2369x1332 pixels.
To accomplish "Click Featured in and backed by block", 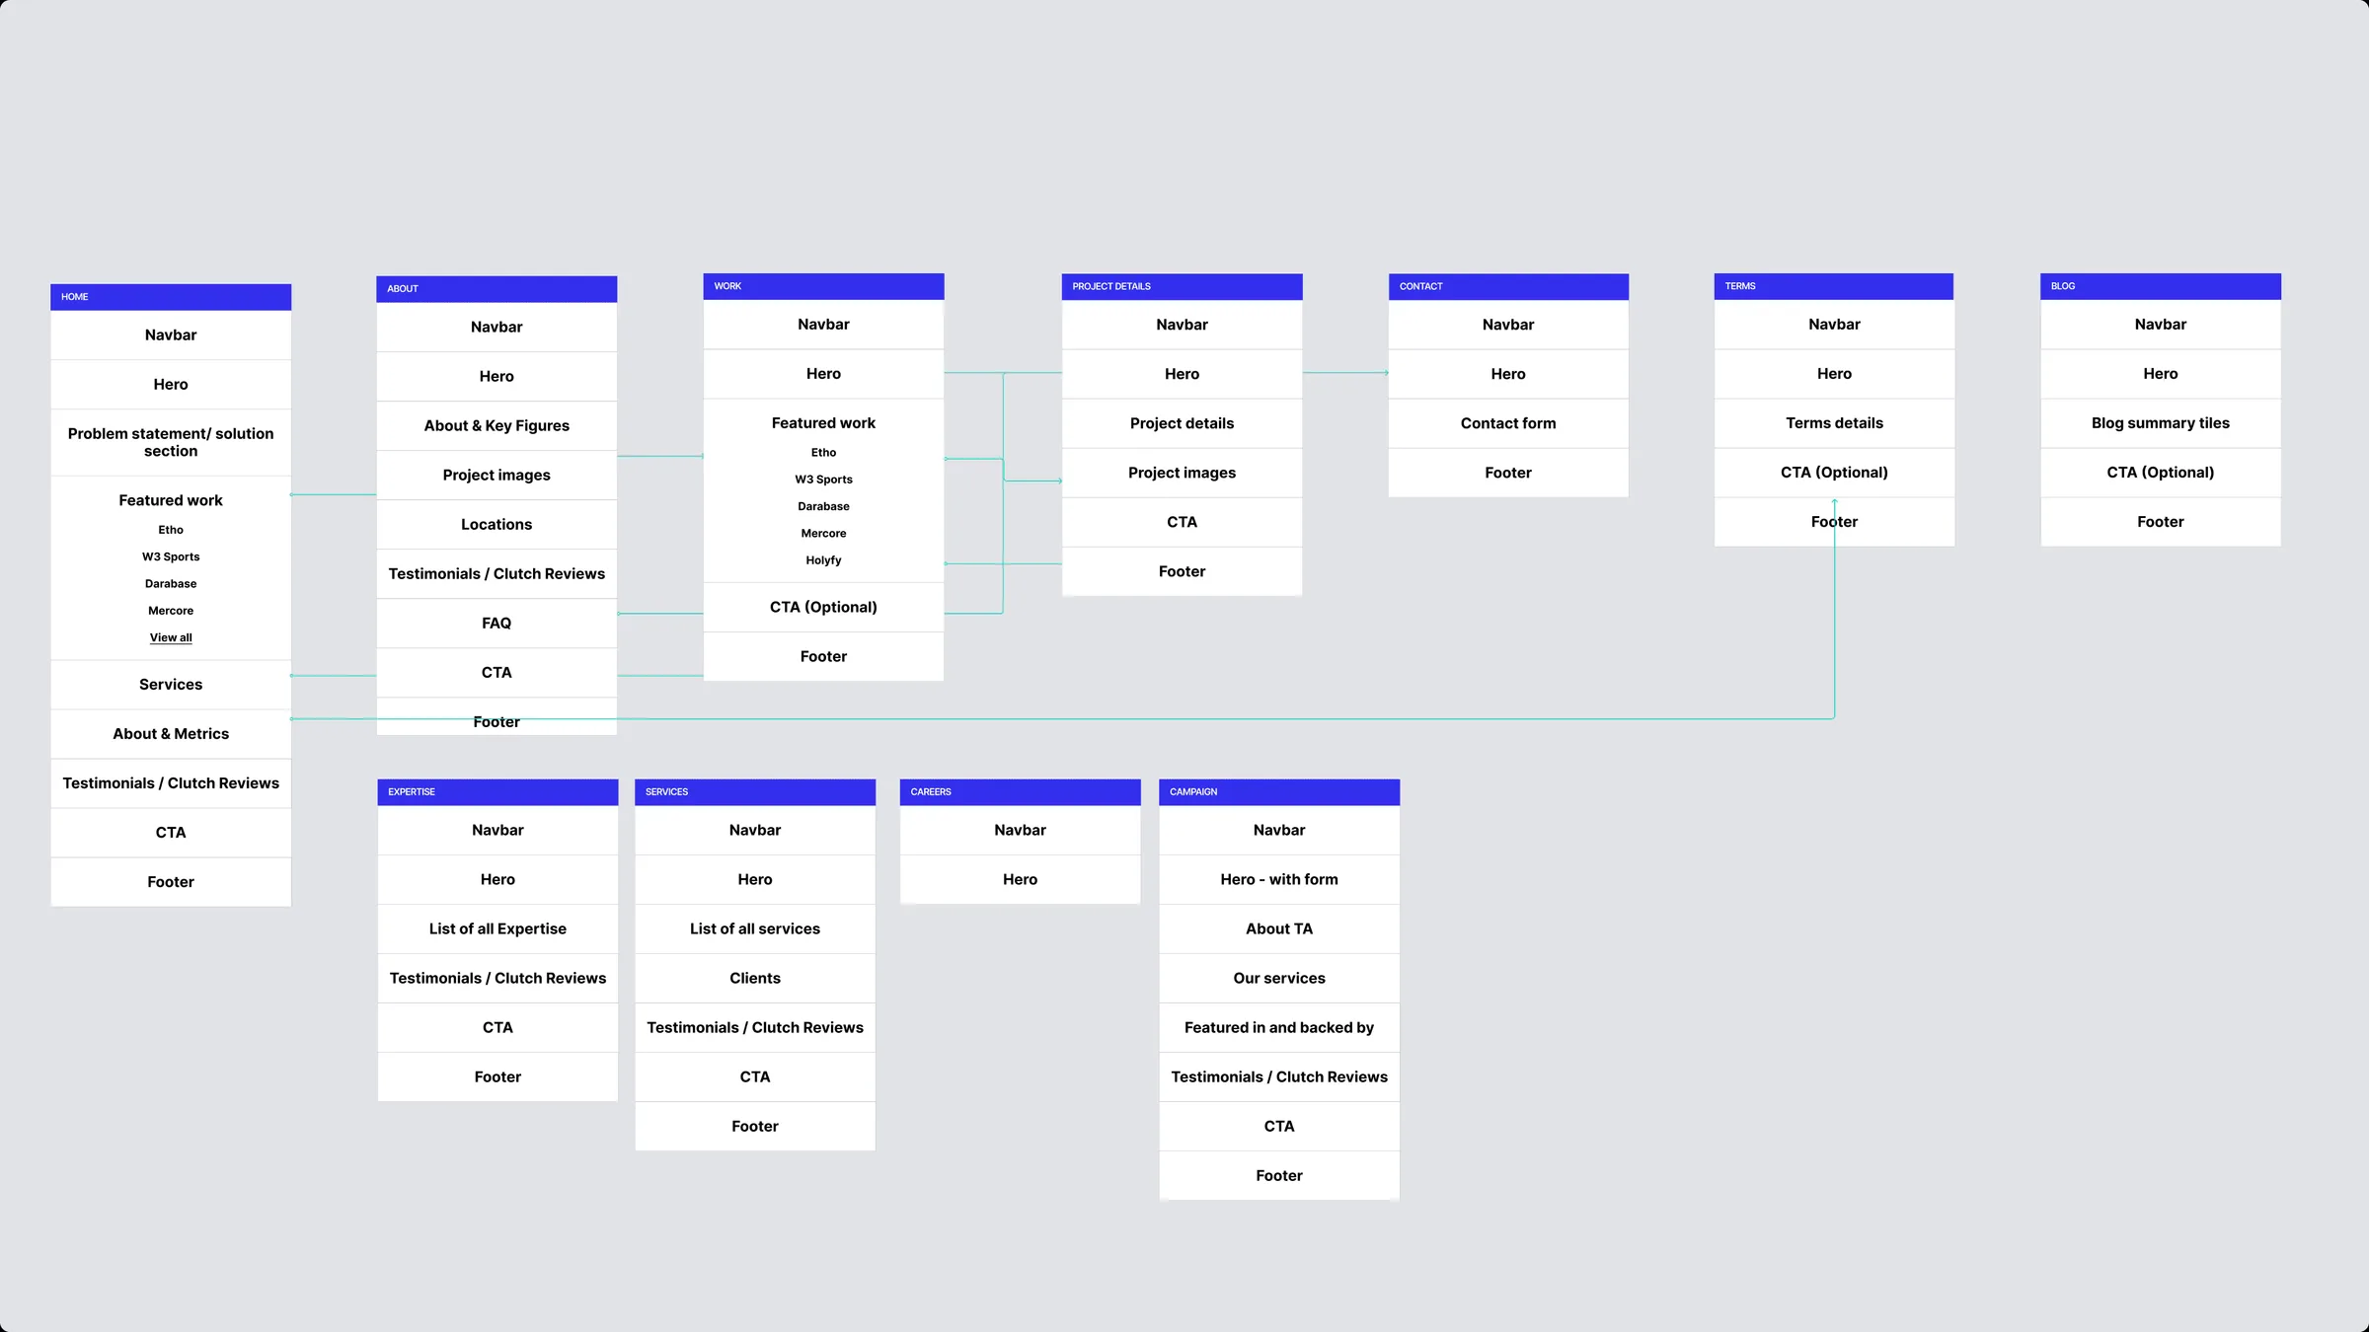I will 1279,1028.
